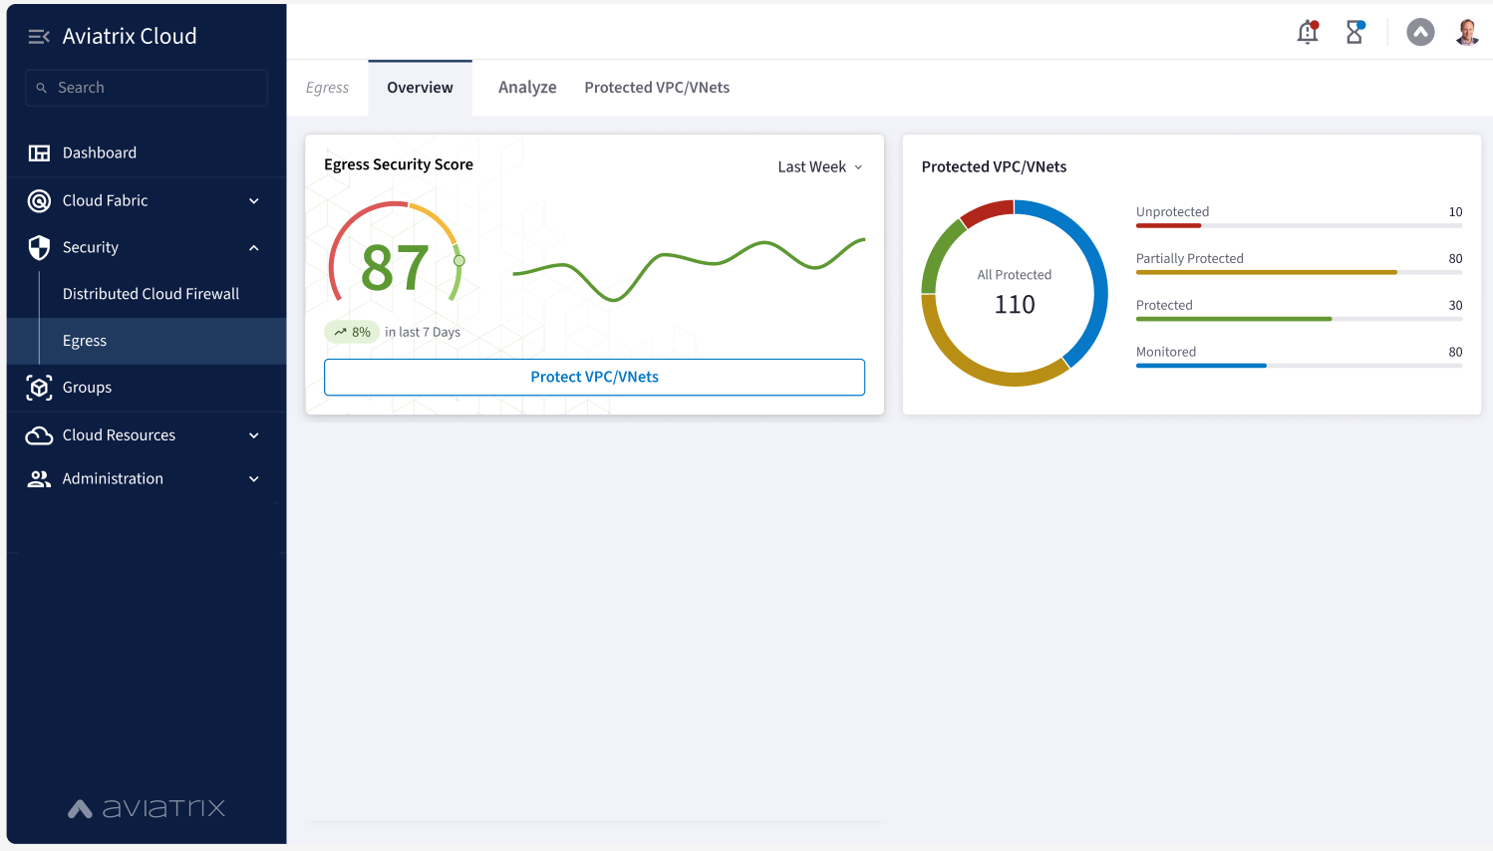The height and width of the screenshot is (851, 1493).
Task: Click the Aviatrix logo at sidebar bottom
Action: click(146, 808)
